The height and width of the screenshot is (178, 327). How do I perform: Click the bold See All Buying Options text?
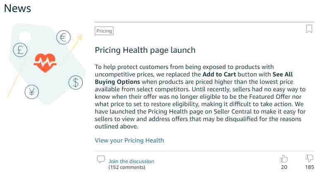(194, 78)
